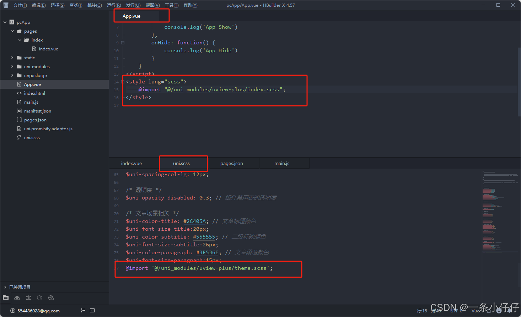Collapse the index folder chevron

click(20, 40)
